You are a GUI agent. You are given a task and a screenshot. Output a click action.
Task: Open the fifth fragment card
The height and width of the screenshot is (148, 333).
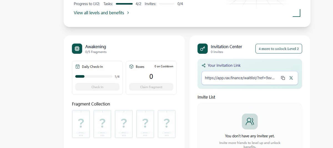(167, 124)
